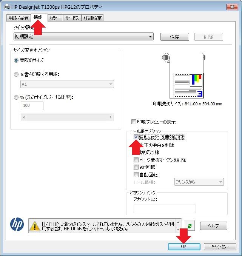The image size is (242, 256).
Task: Click the printer icon in title bar
Action: pos(7,7)
